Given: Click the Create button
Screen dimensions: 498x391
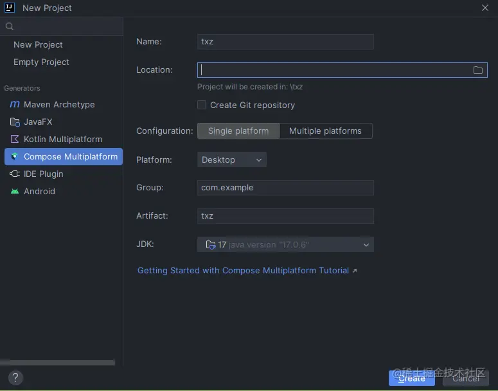Looking at the screenshot, I should coord(412,378).
